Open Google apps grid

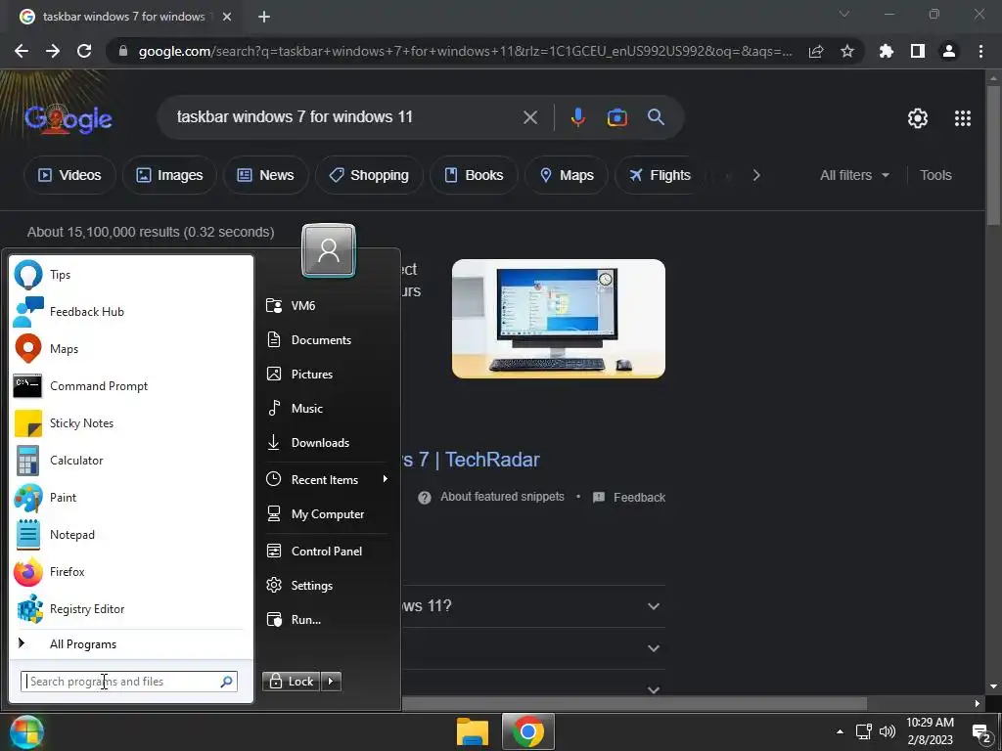[963, 118]
